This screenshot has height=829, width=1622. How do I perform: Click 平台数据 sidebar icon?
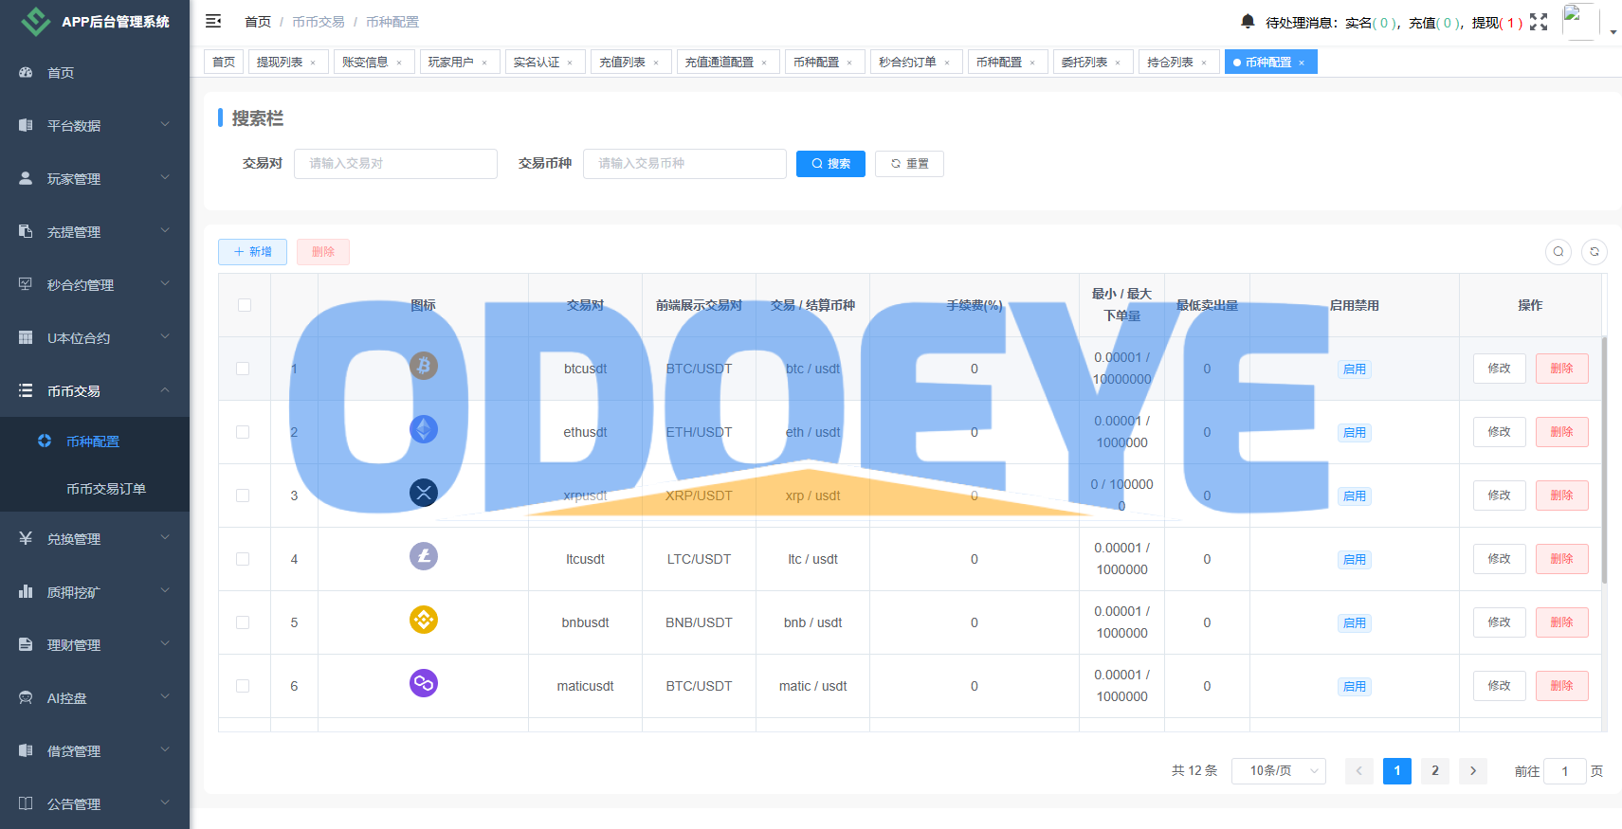26,125
